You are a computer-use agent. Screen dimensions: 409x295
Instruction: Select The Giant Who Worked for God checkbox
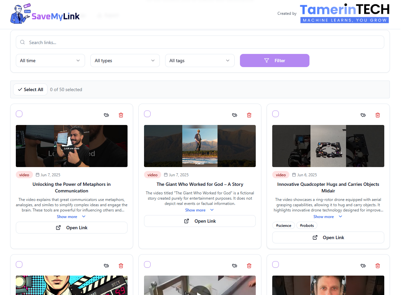147,114
